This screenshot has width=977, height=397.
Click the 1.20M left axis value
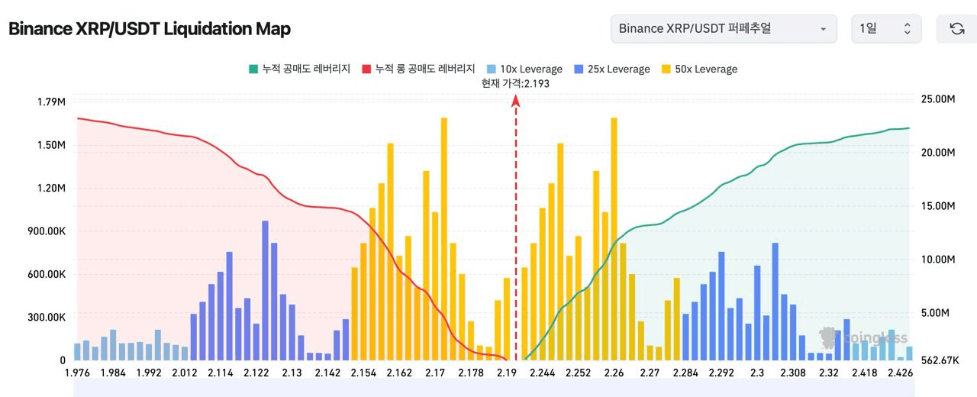pos(52,188)
